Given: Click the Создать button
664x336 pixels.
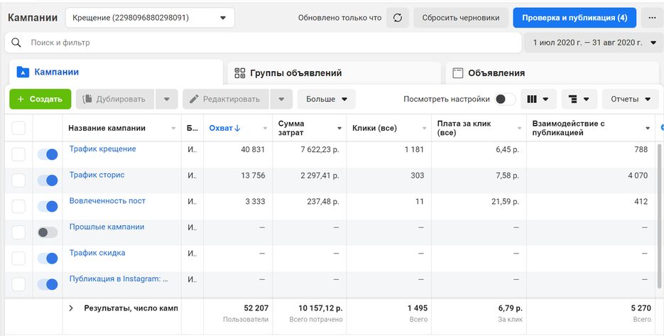Looking at the screenshot, I should coord(40,99).
